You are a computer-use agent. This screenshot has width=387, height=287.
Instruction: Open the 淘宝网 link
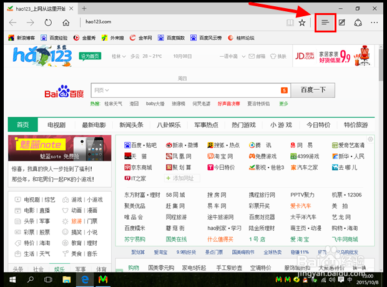tap(220, 156)
